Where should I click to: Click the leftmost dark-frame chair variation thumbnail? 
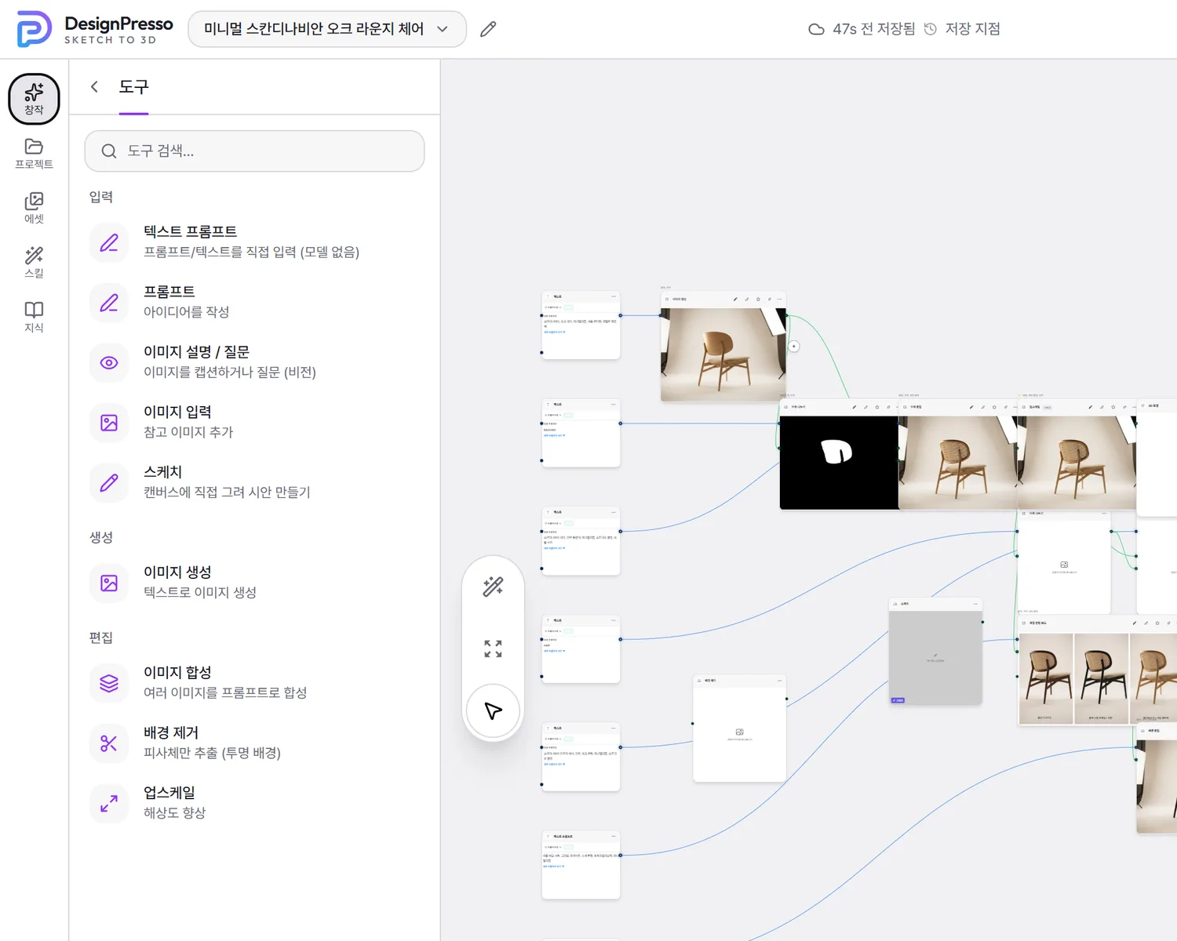tap(1046, 678)
